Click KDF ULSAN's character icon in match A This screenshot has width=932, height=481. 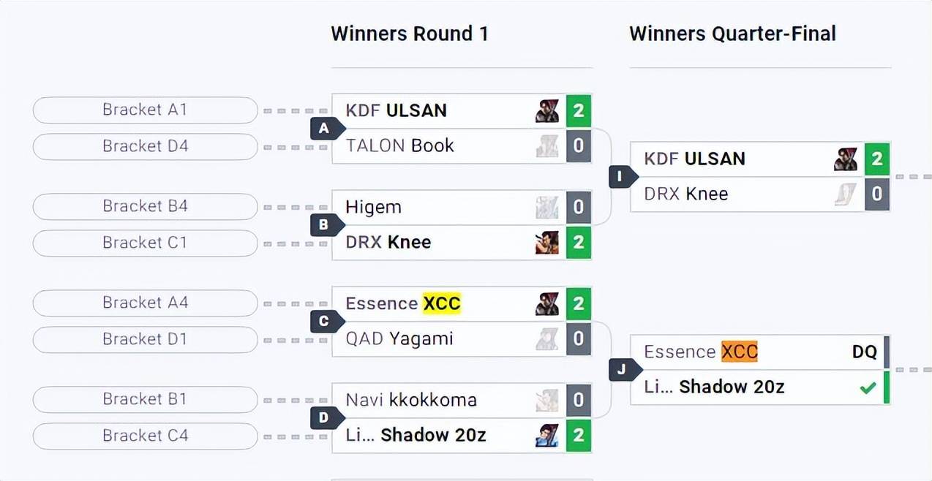click(546, 111)
